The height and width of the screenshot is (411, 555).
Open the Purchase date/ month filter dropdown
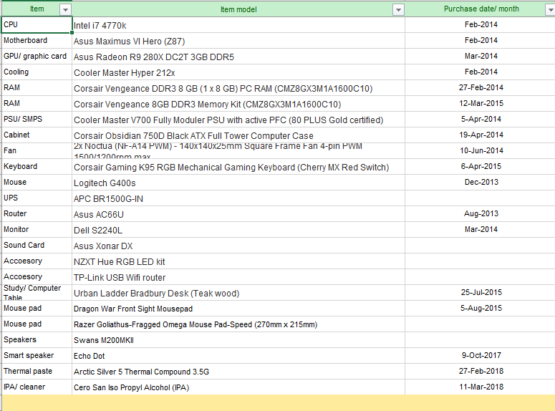tap(551, 10)
